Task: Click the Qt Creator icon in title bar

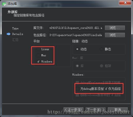Action: tap(4, 4)
